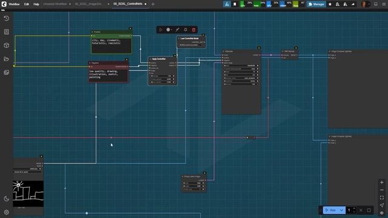
Task: Switch to the Unsaved Workflow tab
Action: coord(55,4)
